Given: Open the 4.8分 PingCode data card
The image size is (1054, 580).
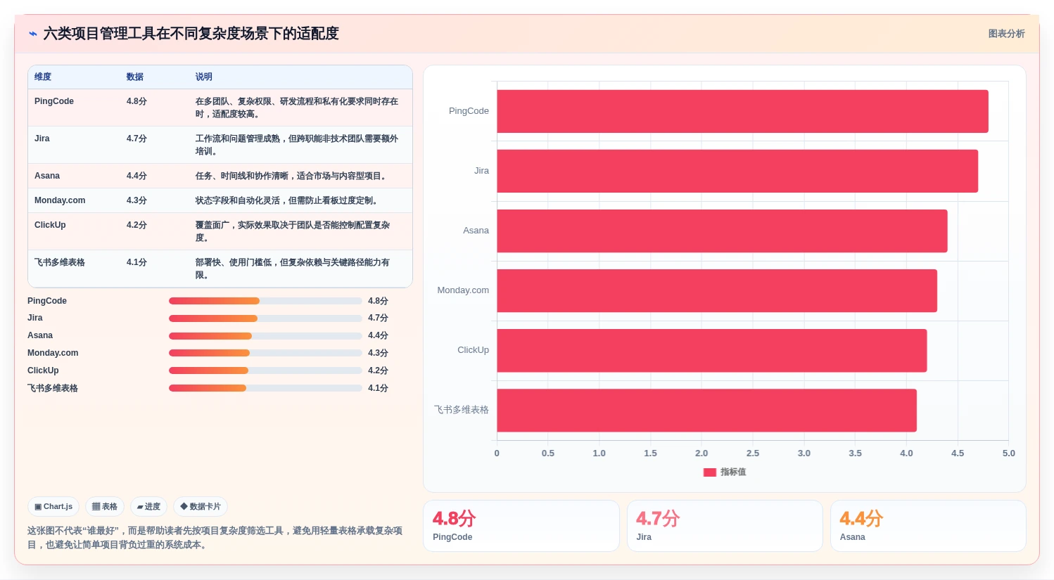Looking at the screenshot, I should pos(521,526).
